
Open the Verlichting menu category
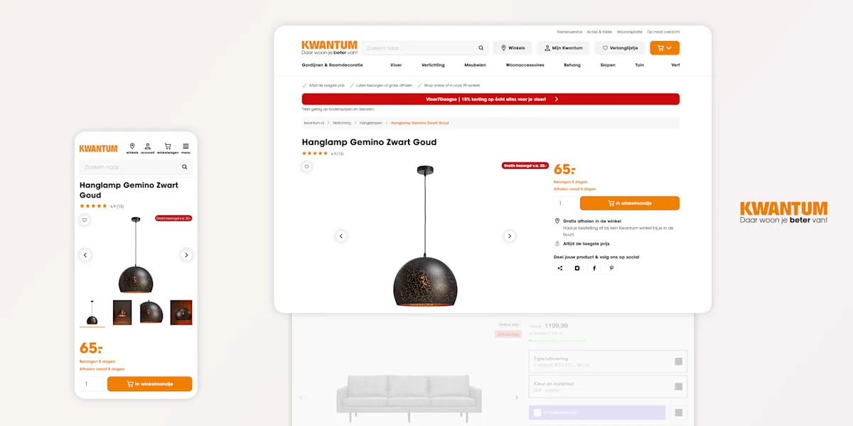tap(433, 65)
